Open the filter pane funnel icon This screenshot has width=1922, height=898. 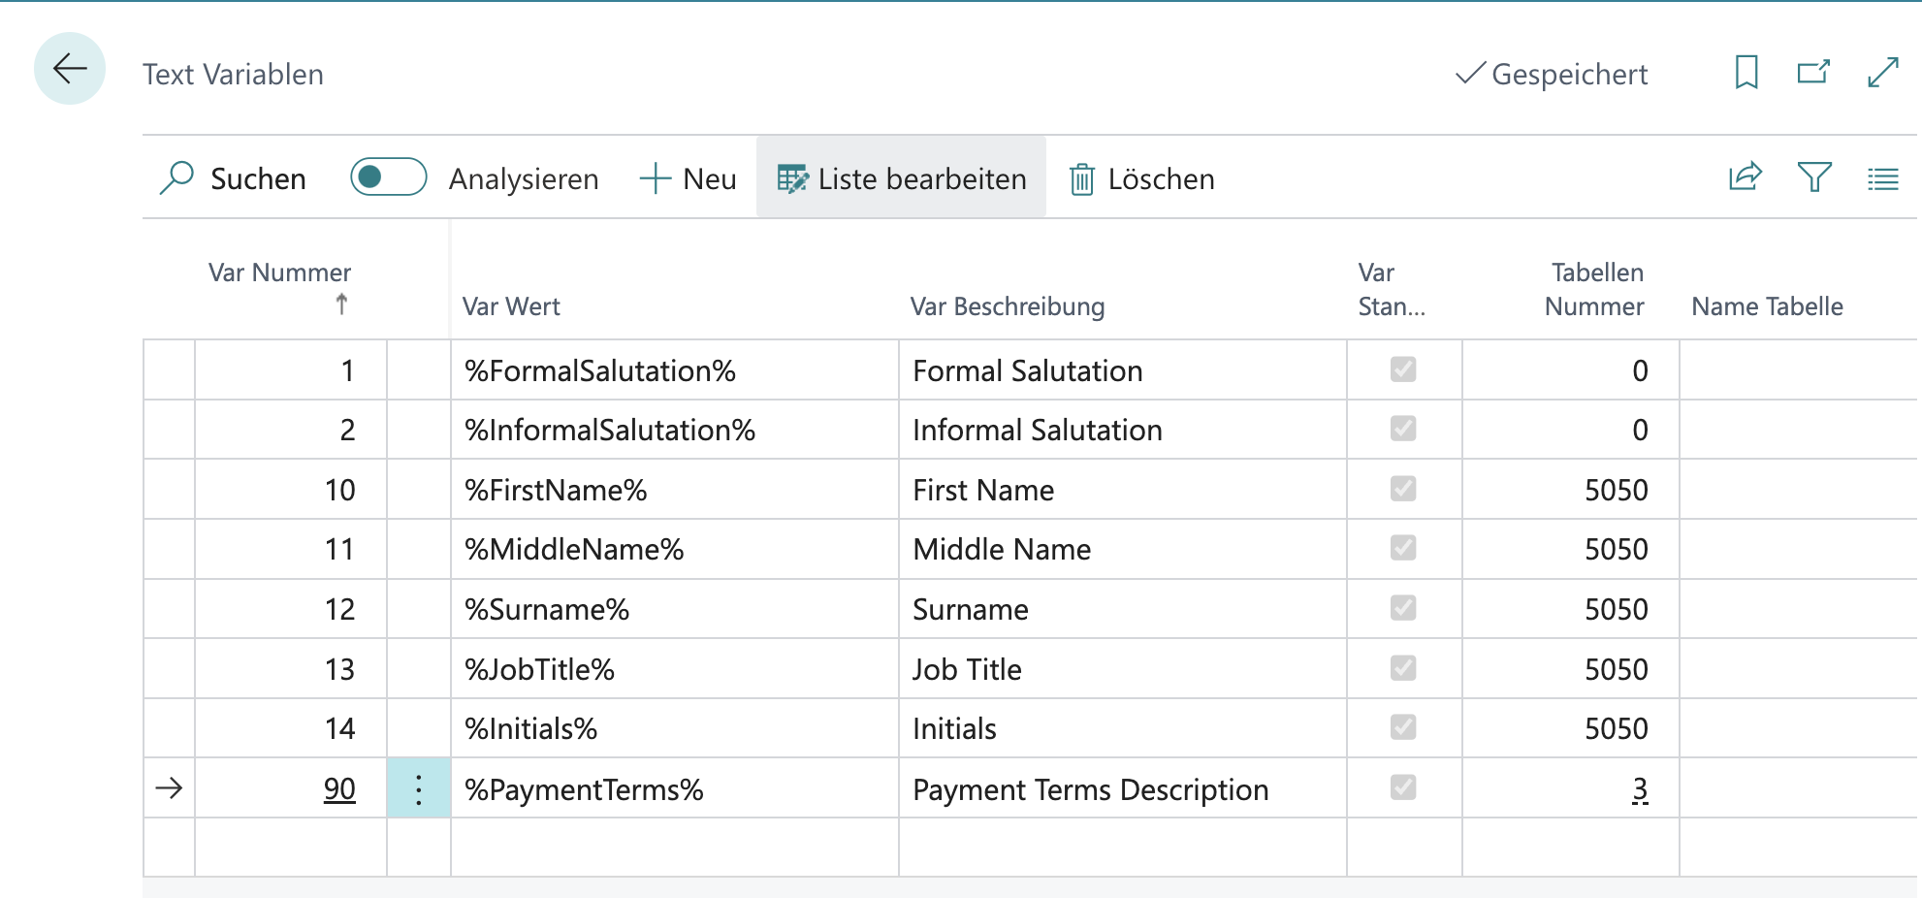(1814, 177)
